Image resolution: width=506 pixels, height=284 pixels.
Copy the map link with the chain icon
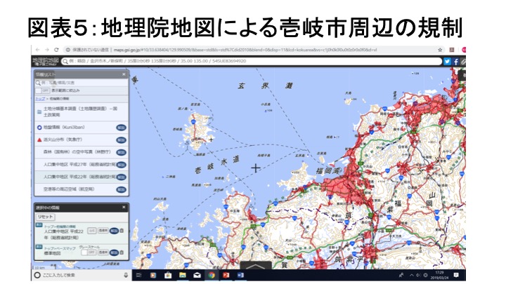[x=462, y=62]
